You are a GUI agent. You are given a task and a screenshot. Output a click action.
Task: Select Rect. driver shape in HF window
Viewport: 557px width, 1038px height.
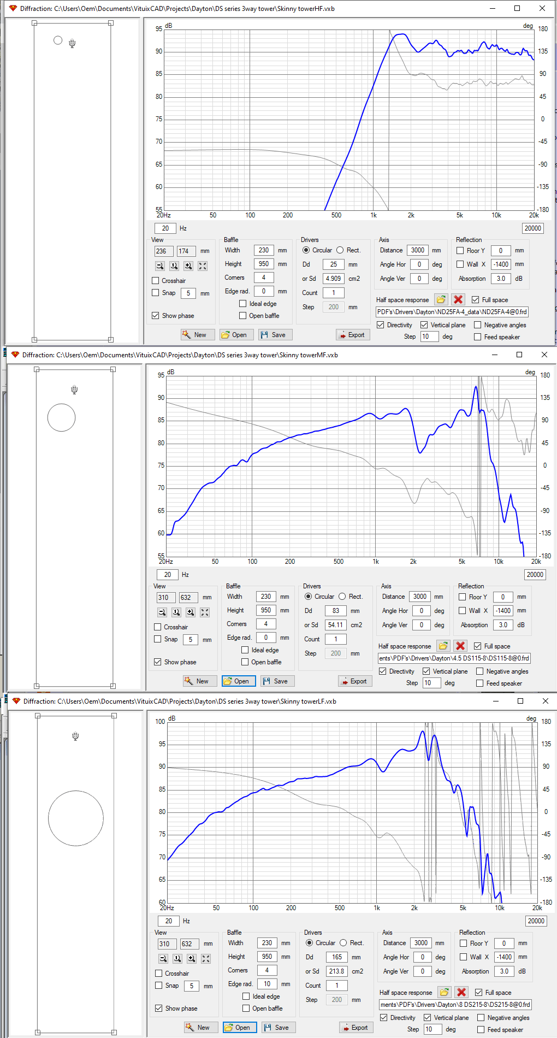(x=340, y=250)
